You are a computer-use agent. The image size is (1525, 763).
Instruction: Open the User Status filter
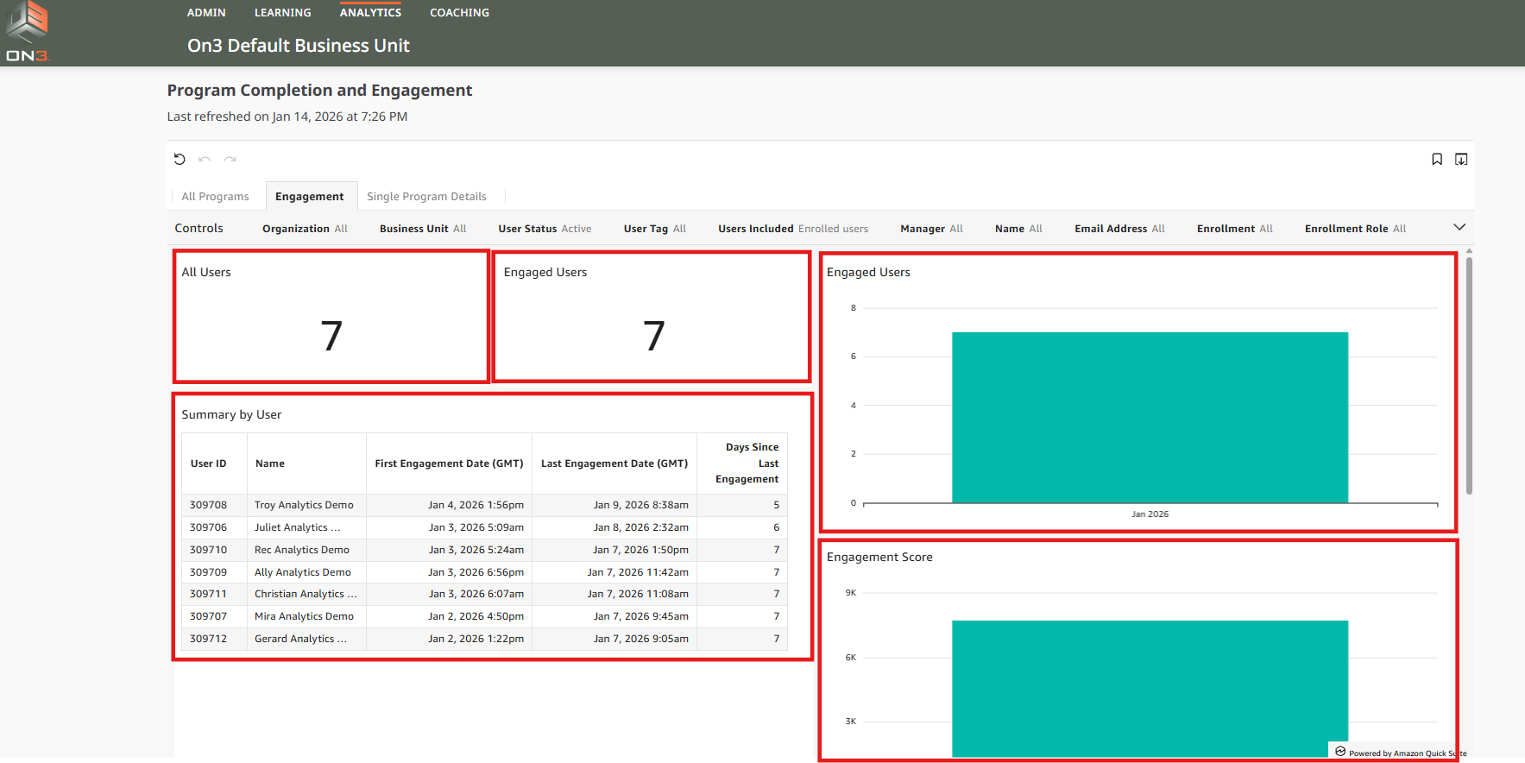click(545, 229)
